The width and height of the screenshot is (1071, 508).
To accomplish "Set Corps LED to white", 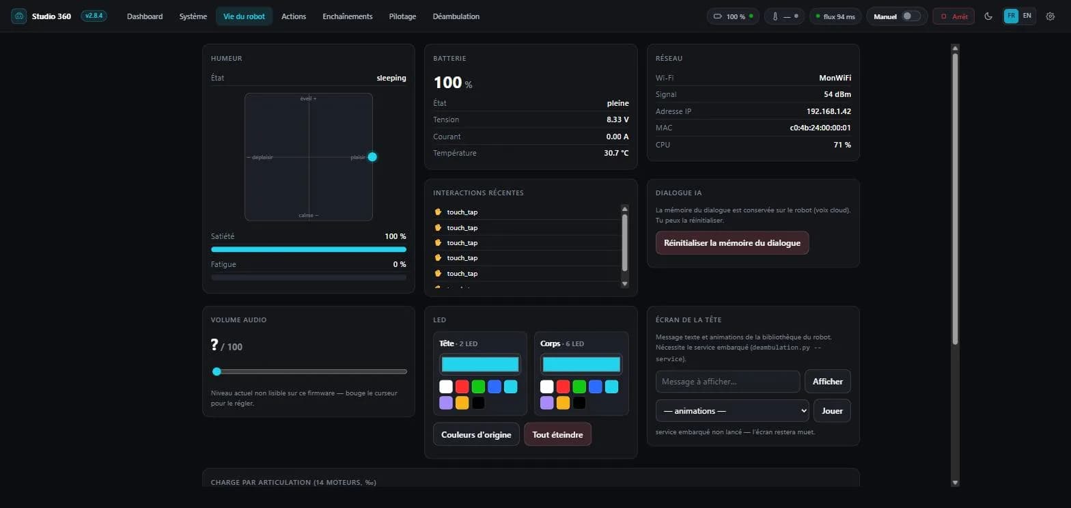I will click(547, 386).
